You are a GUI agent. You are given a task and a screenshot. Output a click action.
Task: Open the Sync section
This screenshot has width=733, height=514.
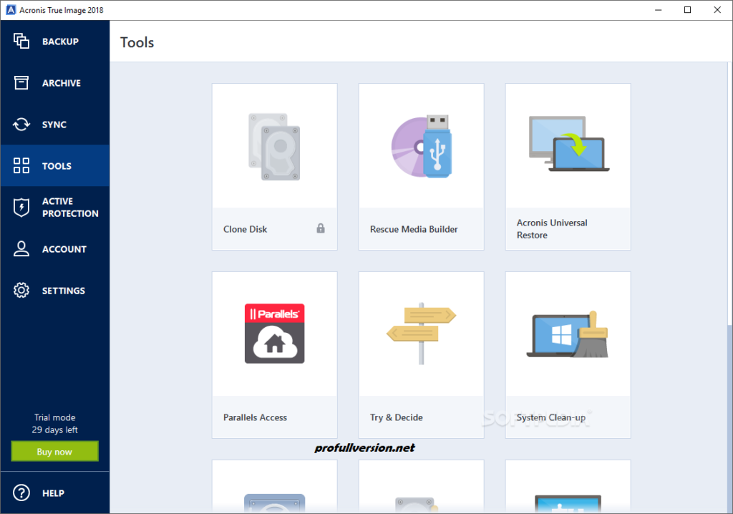[54, 124]
